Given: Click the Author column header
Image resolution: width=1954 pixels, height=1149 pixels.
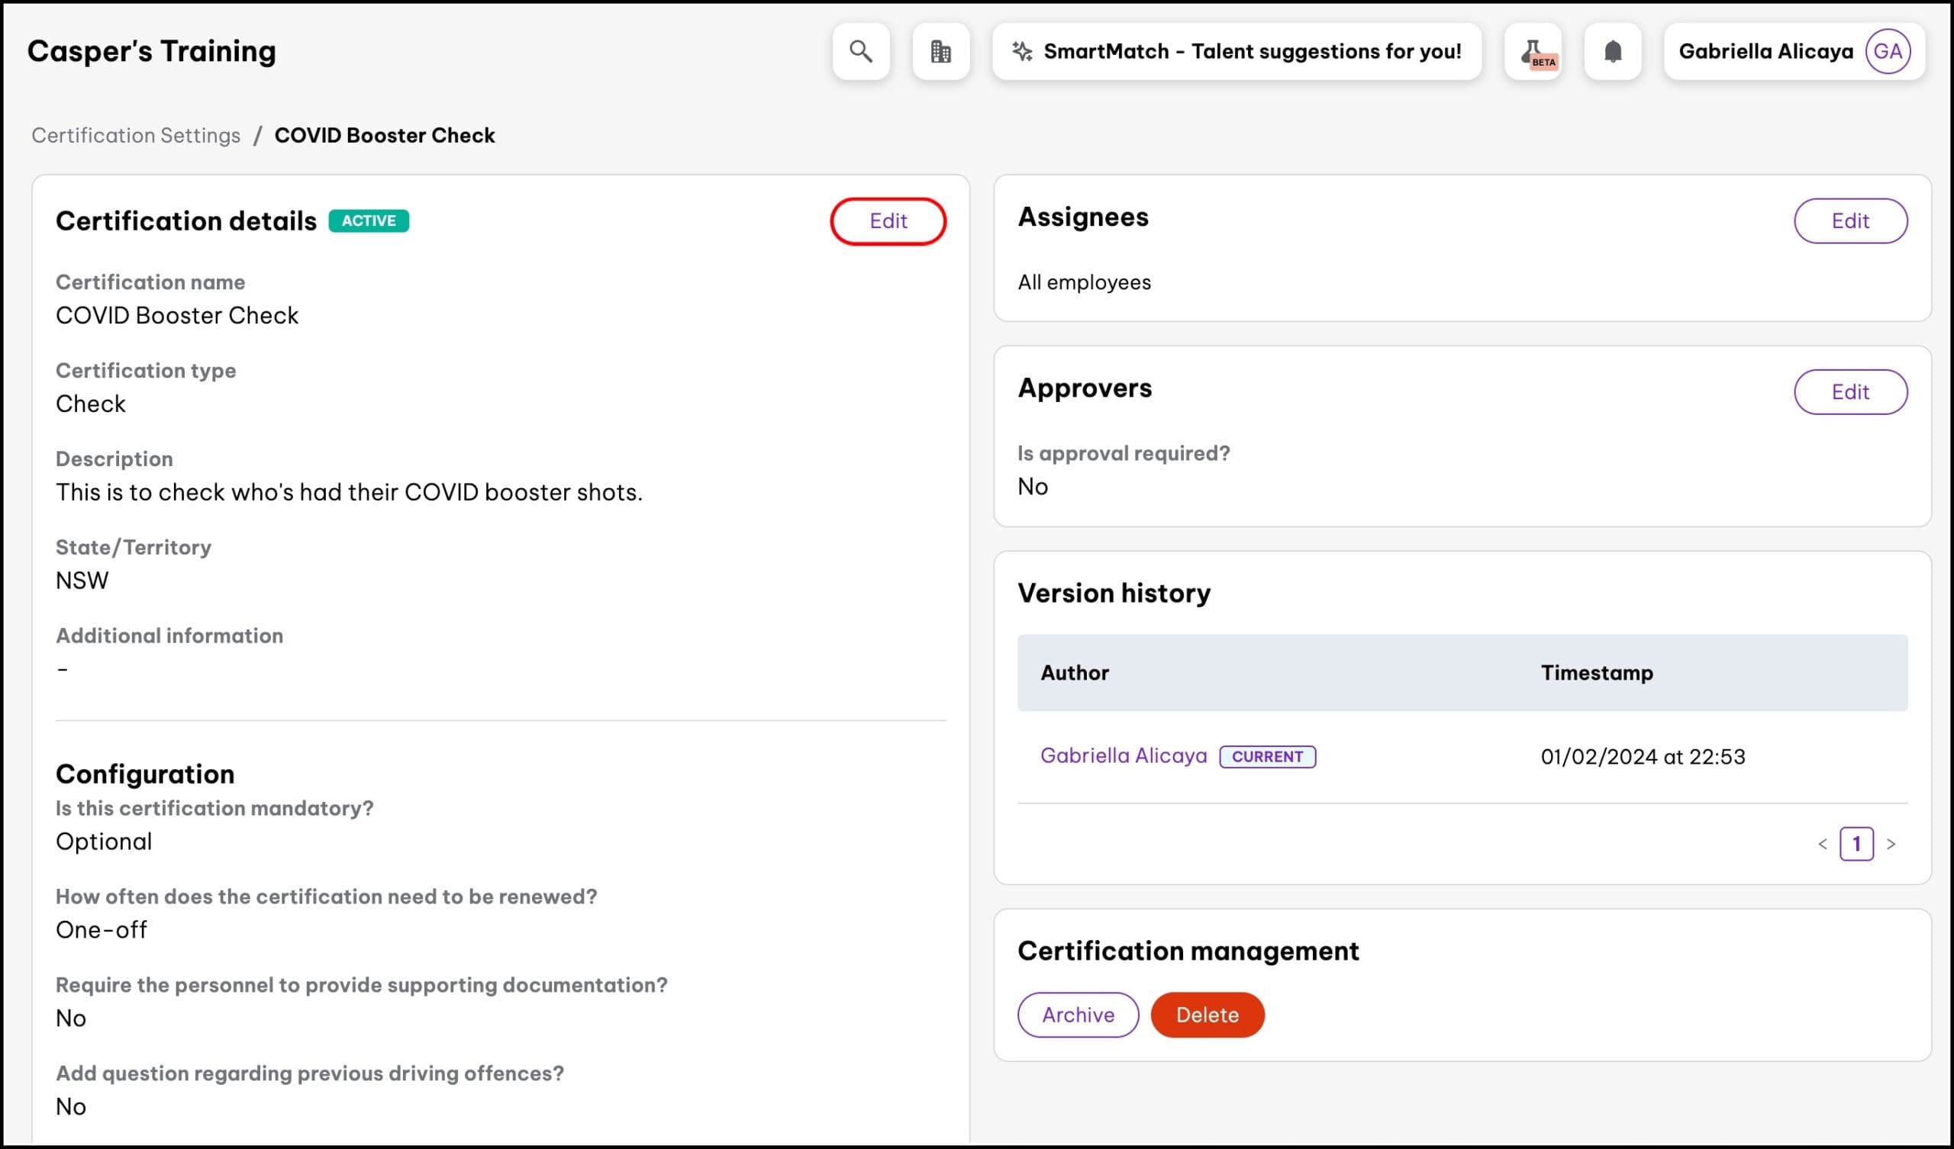Looking at the screenshot, I should [x=1075, y=672].
